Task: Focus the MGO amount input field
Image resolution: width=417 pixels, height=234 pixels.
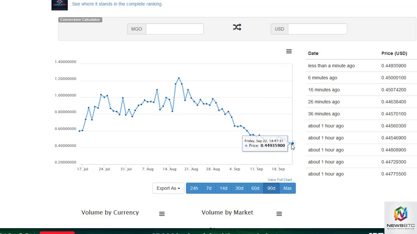Action: point(175,29)
